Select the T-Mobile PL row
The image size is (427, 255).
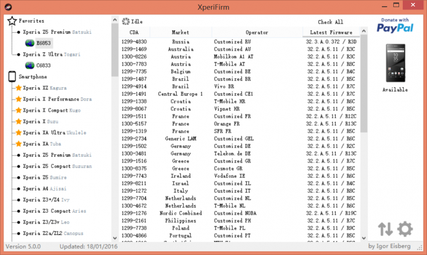tap(240, 228)
